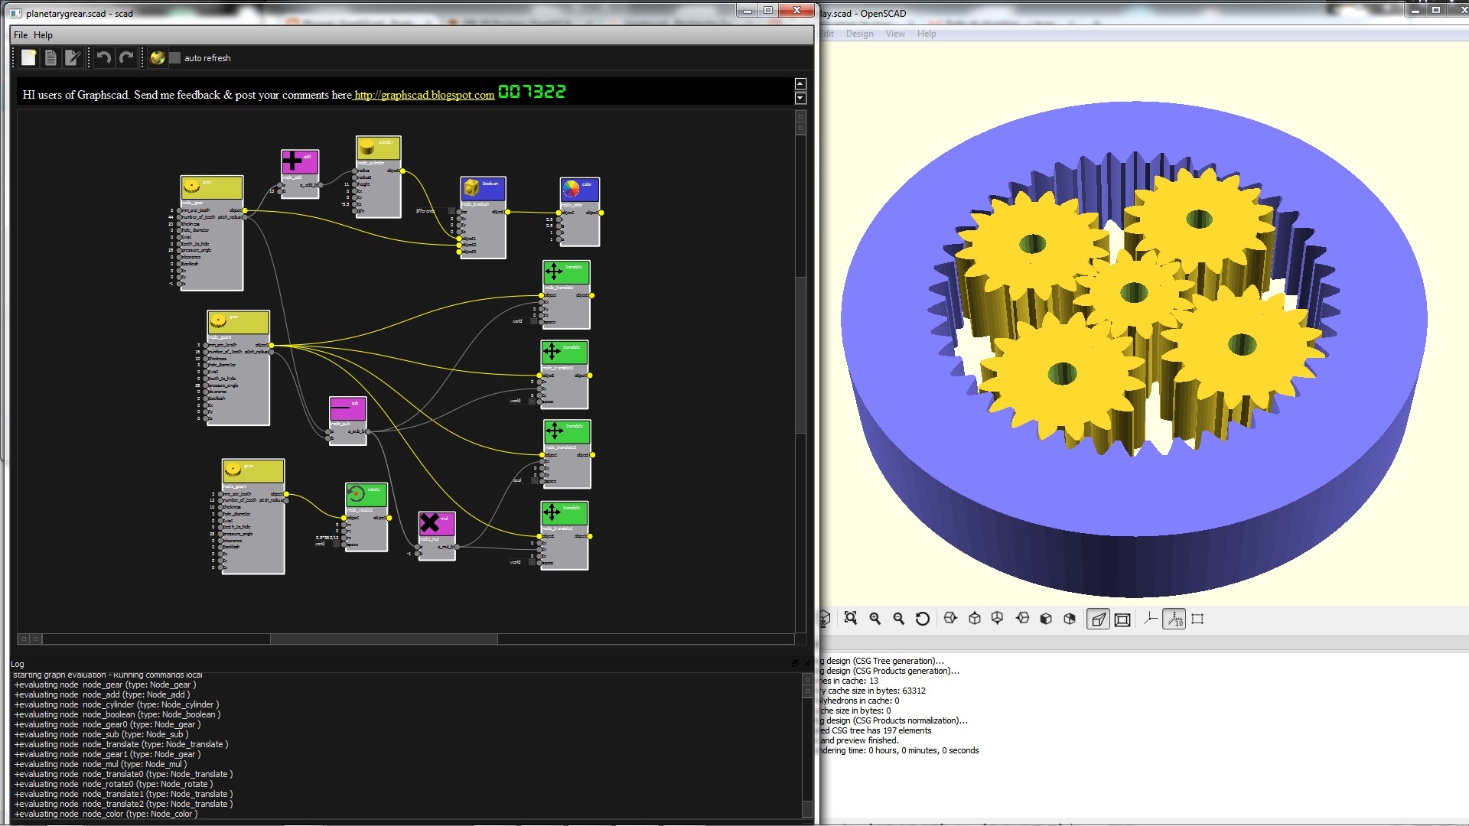This screenshot has height=826, width=1469.
Task: Click the color node's color wheel
Action: point(571,188)
